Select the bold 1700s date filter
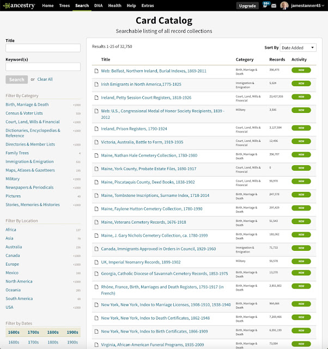 33,332
